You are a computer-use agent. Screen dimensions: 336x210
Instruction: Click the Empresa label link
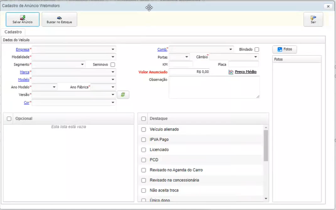(x=23, y=49)
